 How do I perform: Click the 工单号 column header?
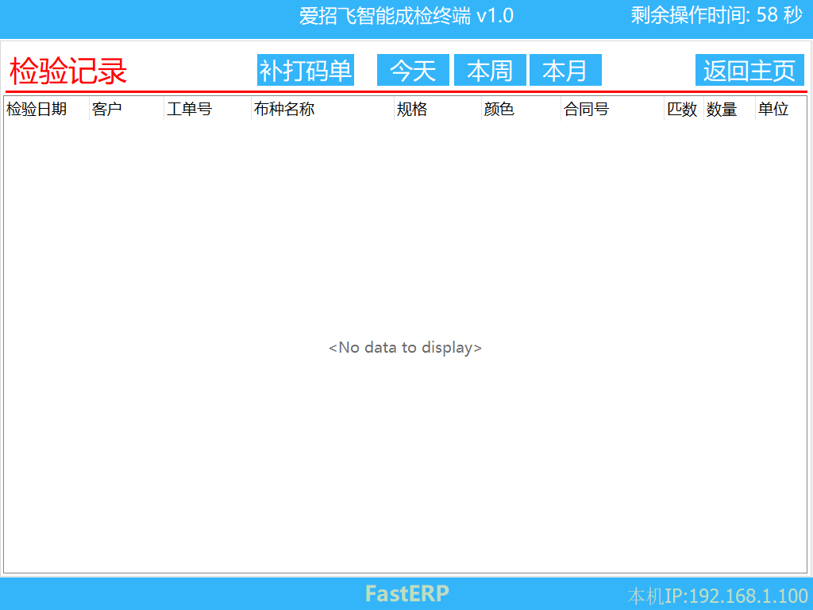click(207, 109)
